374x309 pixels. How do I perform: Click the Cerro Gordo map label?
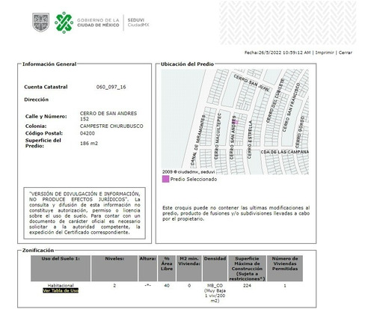coord(300,132)
